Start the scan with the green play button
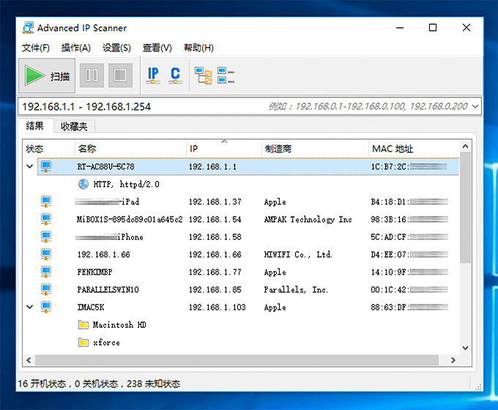The width and height of the screenshot is (498, 410). pyautogui.click(x=47, y=75)
